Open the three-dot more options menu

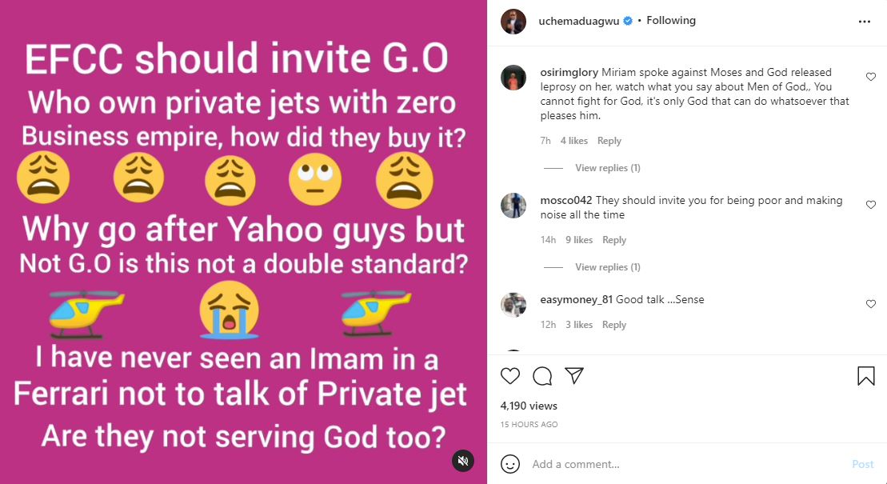click(x=865, y=22)
